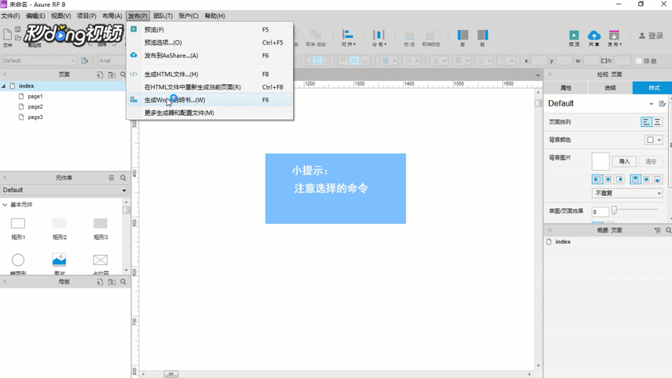This screenshot has height=378, width=672.
Task: Open the 不重复 repeat dropdown
Action: (627, 194)
